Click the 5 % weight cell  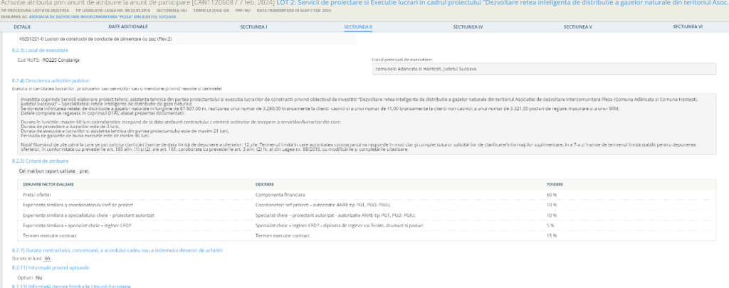(x=550, y=225)
